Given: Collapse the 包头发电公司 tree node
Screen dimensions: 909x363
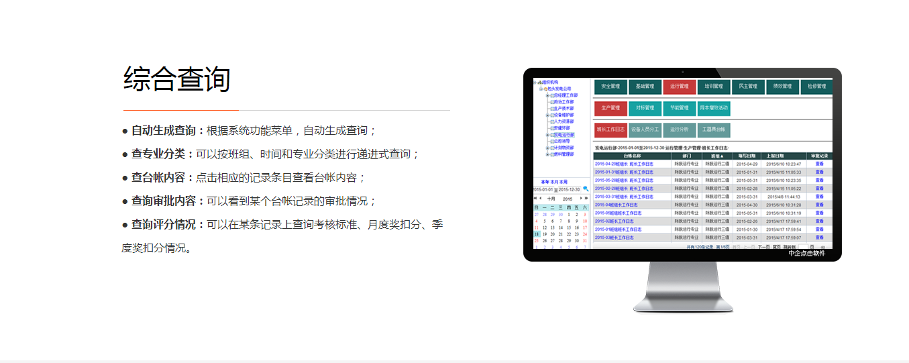Looking at the screenshot, I should click(x=541, y=89).
